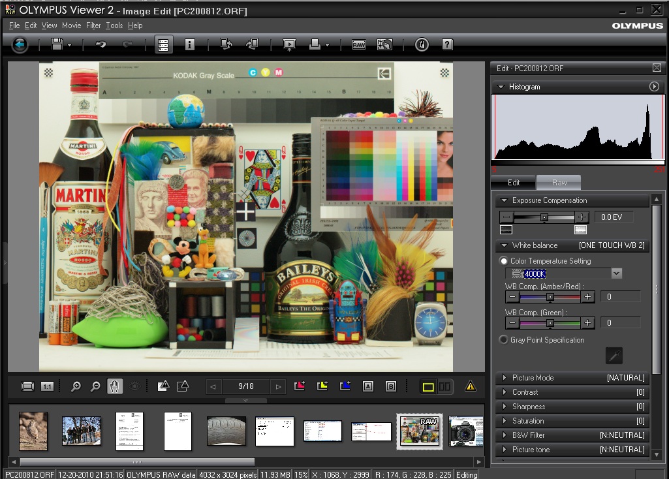Click the yellow warning information icon

tap(470, 386)
